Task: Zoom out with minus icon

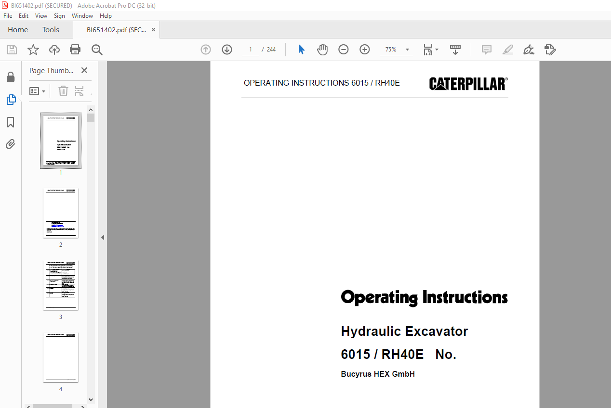Action: point(344,50)
